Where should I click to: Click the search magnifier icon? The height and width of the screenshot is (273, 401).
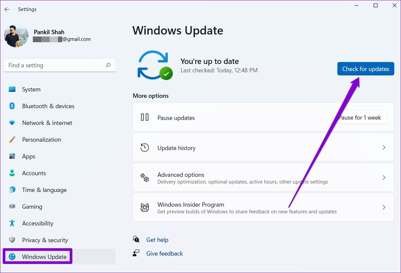pos(108,65)
